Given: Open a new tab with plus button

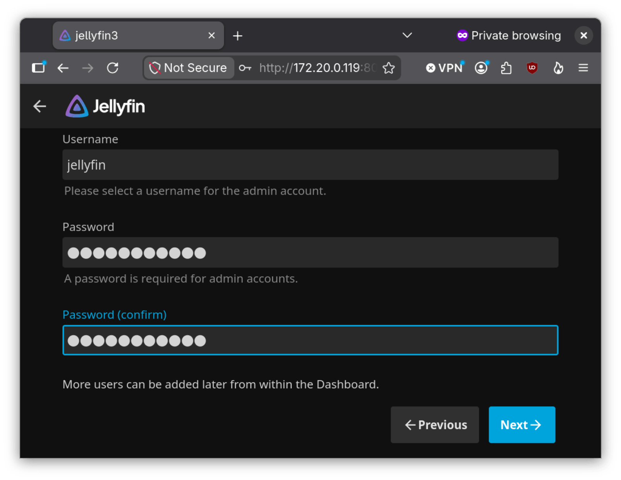Looking at the screenshot, I should (x=238, y=36).
